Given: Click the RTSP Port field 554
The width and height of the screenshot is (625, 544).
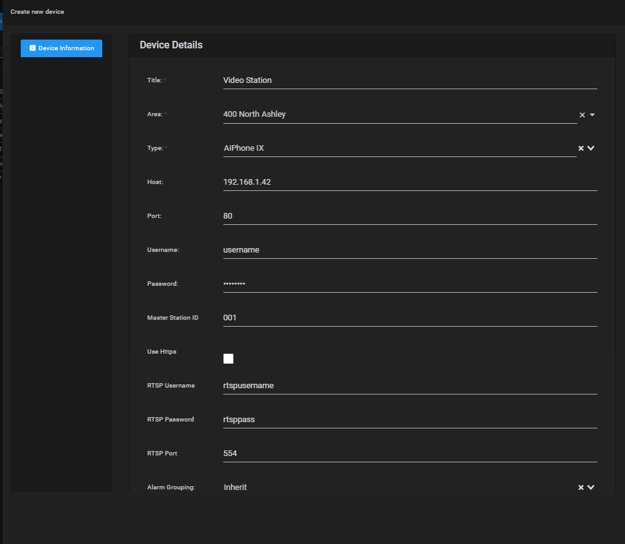Looking at the screenshot, I should [410, 454].
